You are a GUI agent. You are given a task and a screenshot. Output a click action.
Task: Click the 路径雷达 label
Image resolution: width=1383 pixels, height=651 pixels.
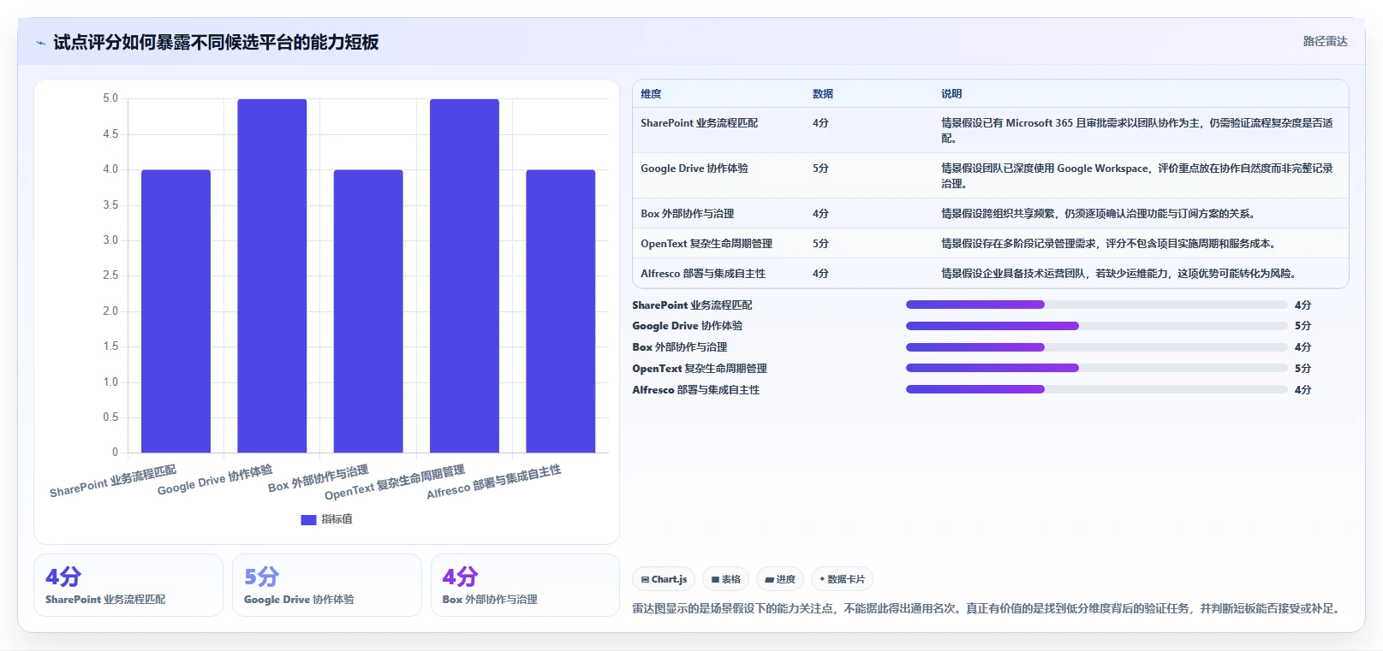[1325, 41]
